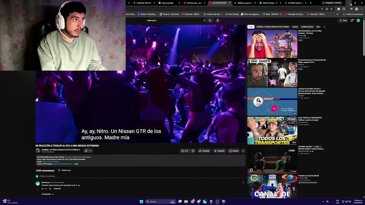Open the Ordenar por sort menu
365x205 pixels.
tap(64, 170)
